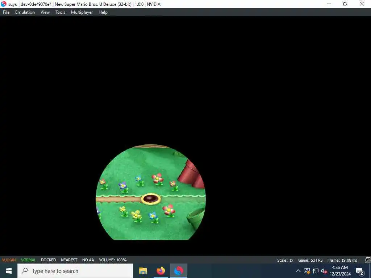Image resolution: width=371 pixels, height=278 pixels.
Task: Switch the NEAREST scaling filter
Action: click(69, 260)
